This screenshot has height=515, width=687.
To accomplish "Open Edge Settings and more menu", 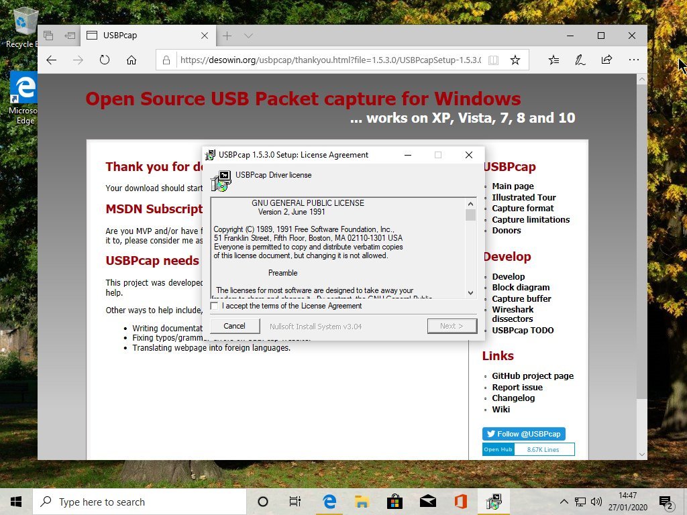I will [633, 60].
